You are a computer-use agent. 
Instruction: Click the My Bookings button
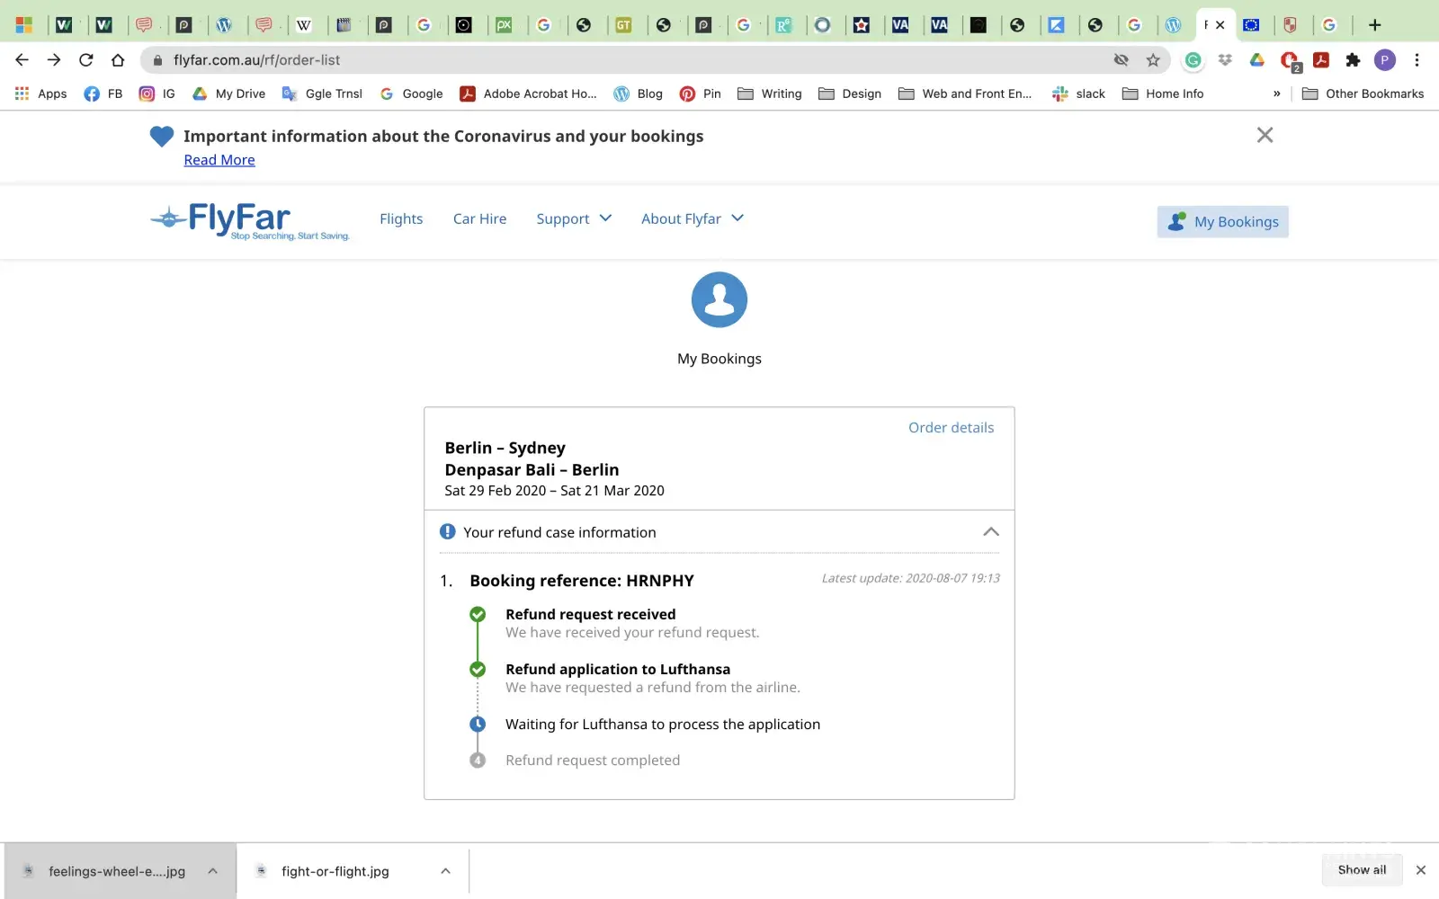[1222, 222]
